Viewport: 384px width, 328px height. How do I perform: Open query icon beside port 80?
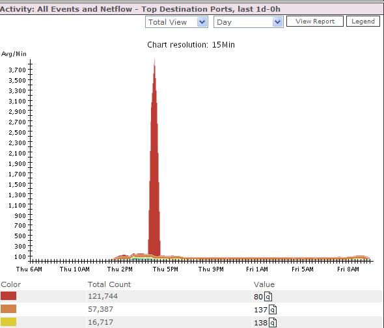268,297
